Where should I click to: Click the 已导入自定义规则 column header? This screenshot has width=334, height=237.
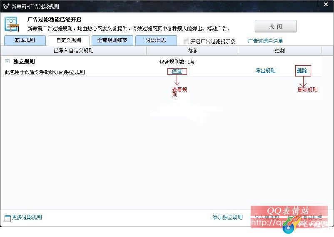(73, 51)
